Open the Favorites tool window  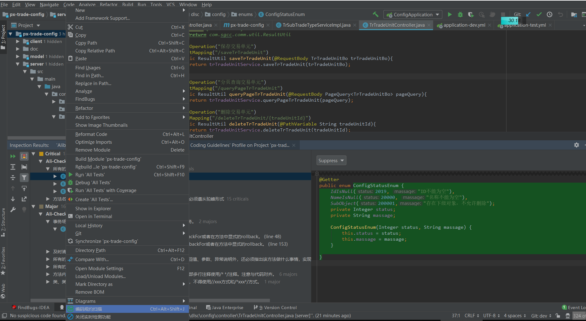point(3,260)
